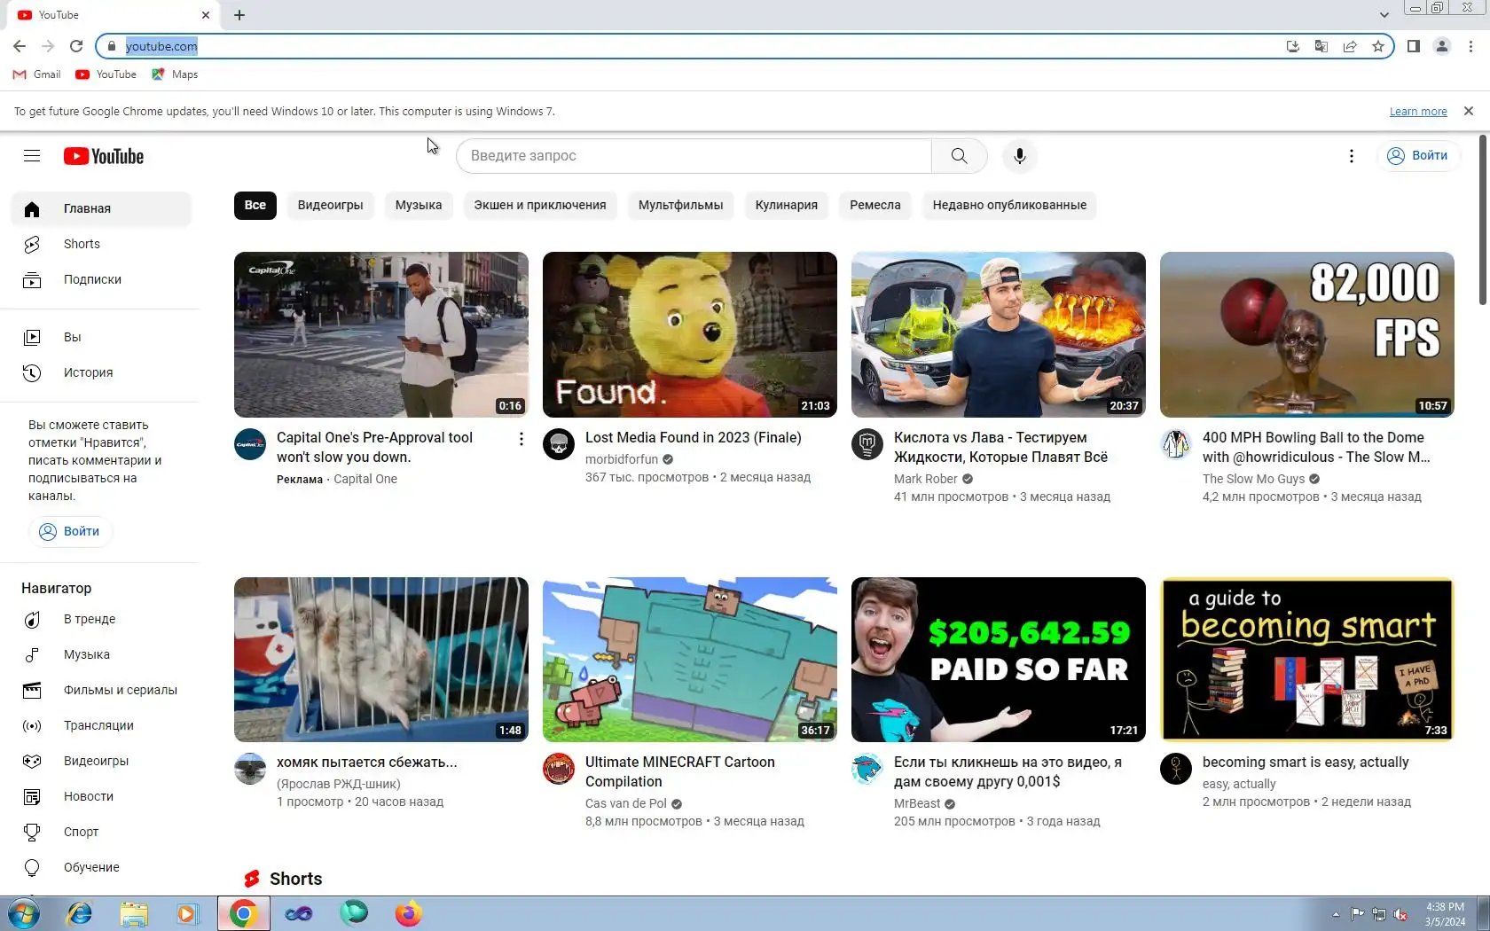This screenshot has height=931, width=1490.
Task: Open the Capital One ad video thumbnail
Action: tap(381, 334)
